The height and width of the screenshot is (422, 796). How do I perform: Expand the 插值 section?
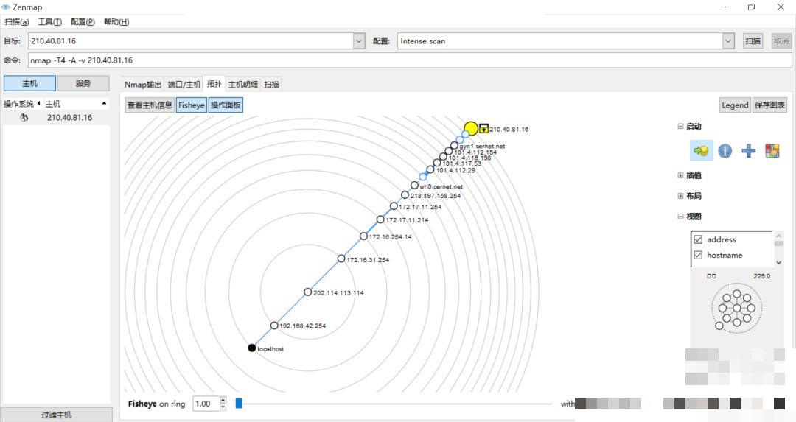680,175
